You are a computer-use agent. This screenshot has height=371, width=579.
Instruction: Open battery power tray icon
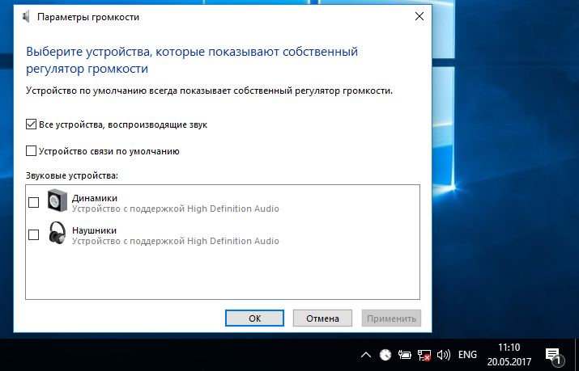[405, 355]
